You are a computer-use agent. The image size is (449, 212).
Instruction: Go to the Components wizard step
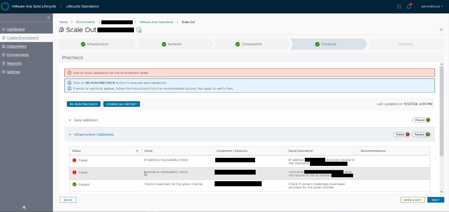pos(251,44)
